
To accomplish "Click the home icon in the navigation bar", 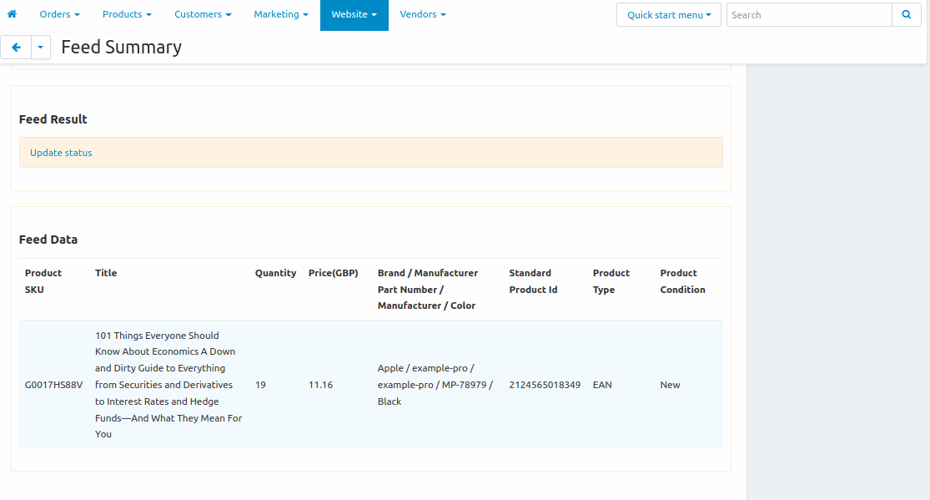I will (11, 14).
